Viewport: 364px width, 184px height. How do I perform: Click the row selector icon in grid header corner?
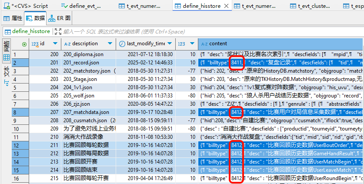click(24, 44)
